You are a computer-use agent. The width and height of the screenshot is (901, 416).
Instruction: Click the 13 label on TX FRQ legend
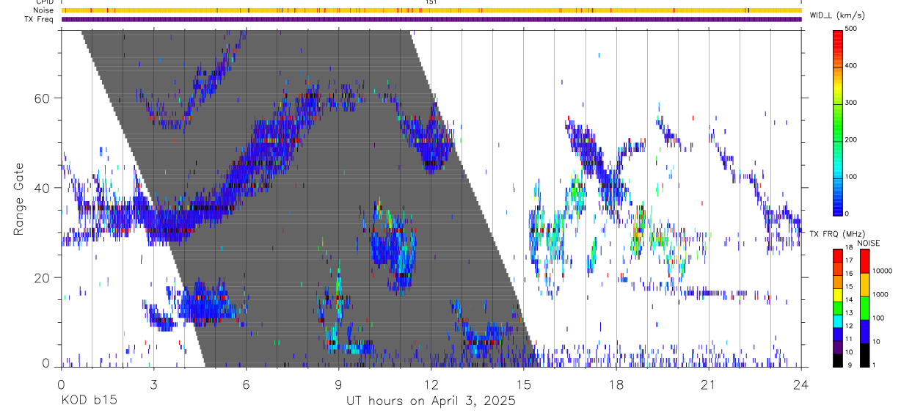tap(850, 313)
